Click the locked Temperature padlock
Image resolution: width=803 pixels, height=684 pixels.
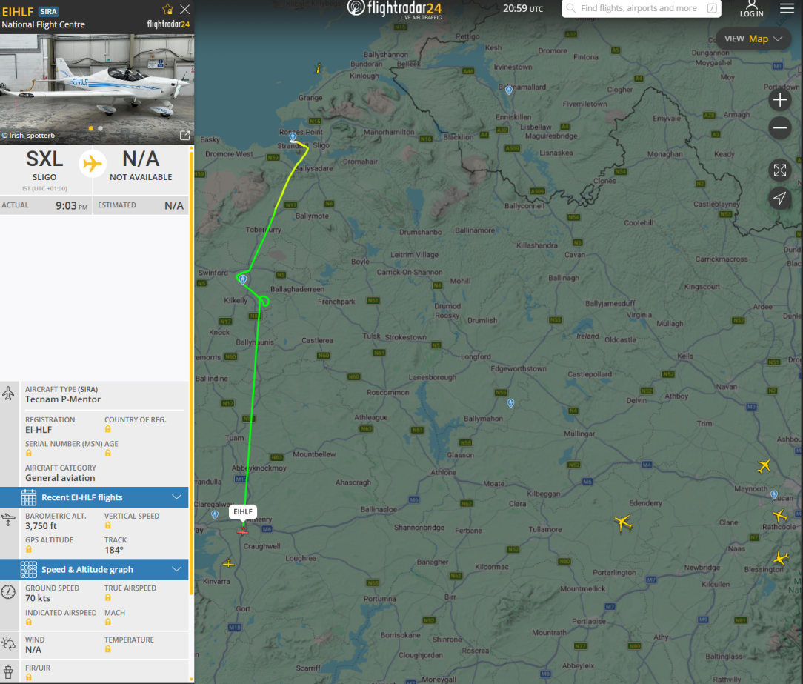coord(107,648)
